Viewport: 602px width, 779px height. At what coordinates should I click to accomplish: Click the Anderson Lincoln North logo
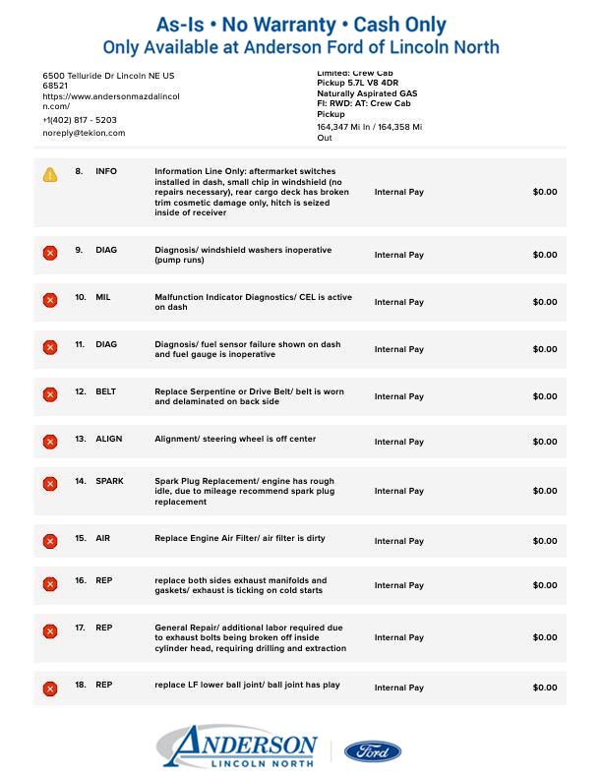click(x=237, y=749)
